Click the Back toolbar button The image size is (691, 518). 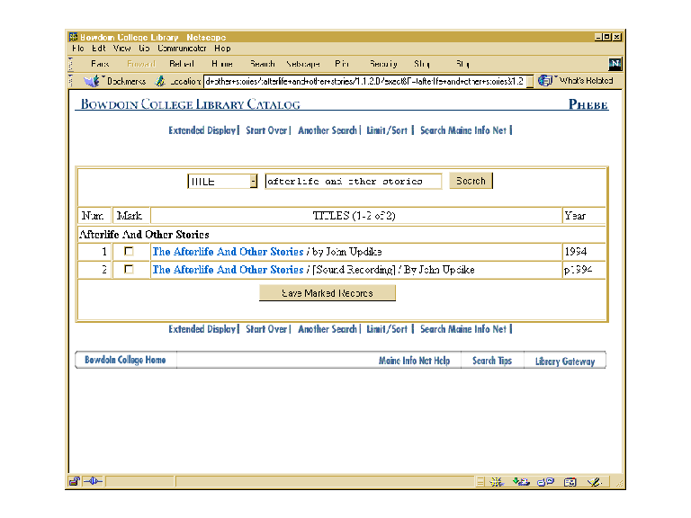100,64
